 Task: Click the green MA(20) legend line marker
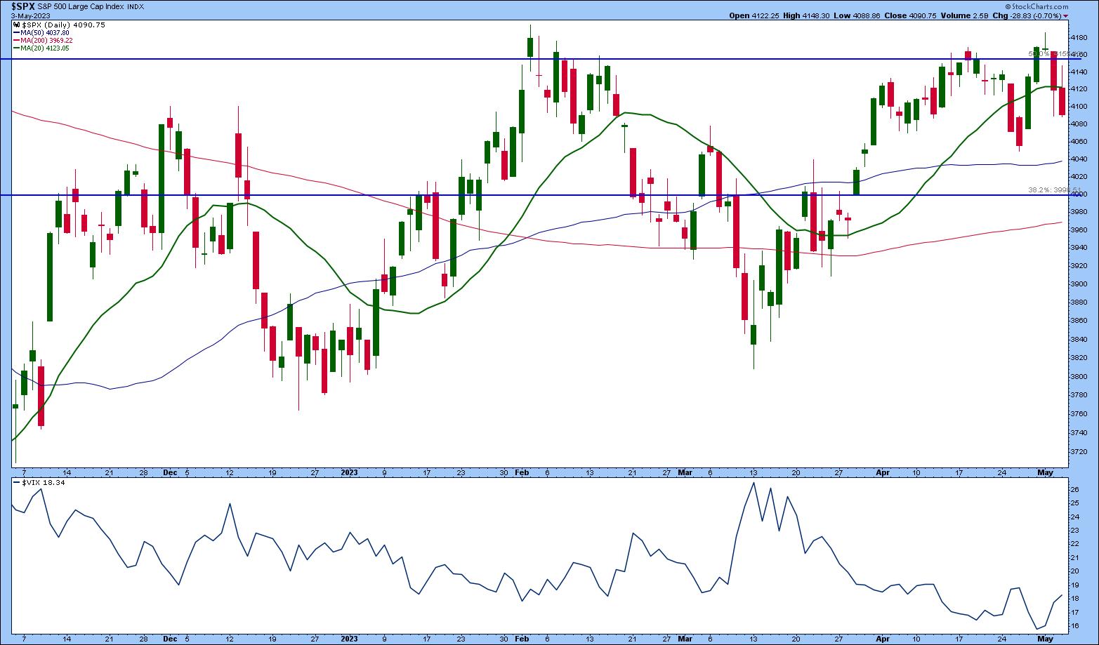(16, 48)
